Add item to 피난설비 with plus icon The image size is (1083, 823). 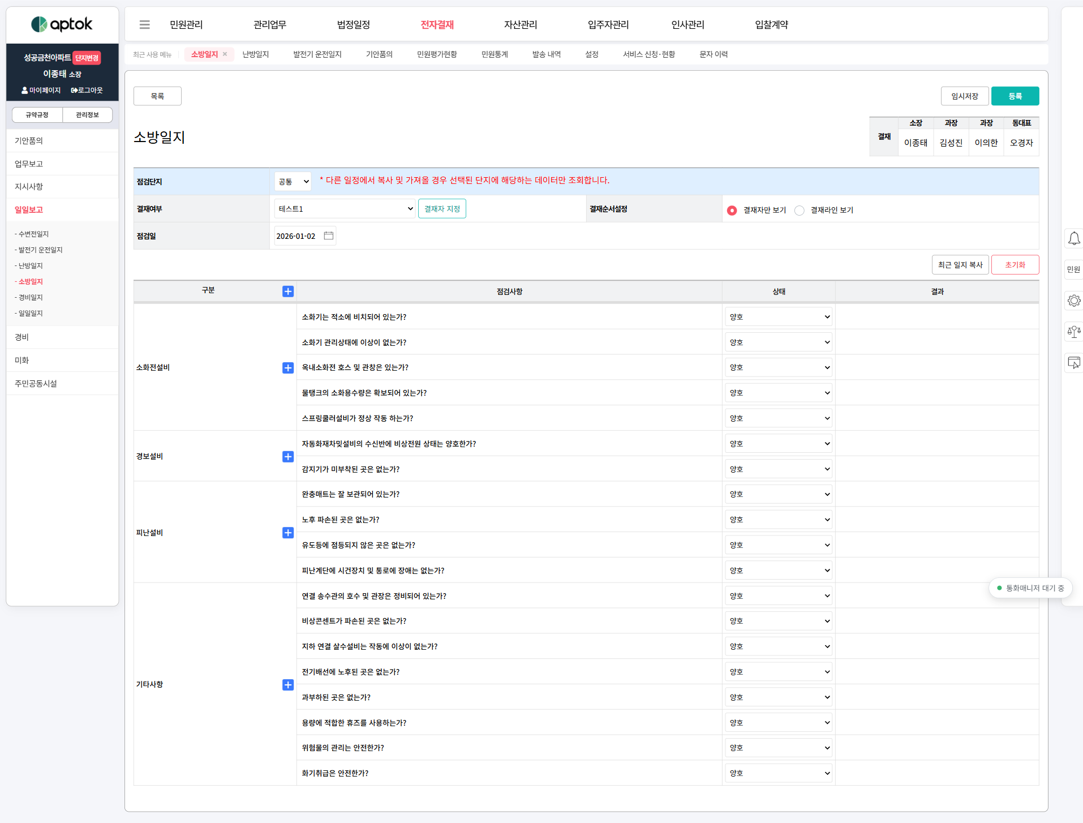(x=288, y=533)
